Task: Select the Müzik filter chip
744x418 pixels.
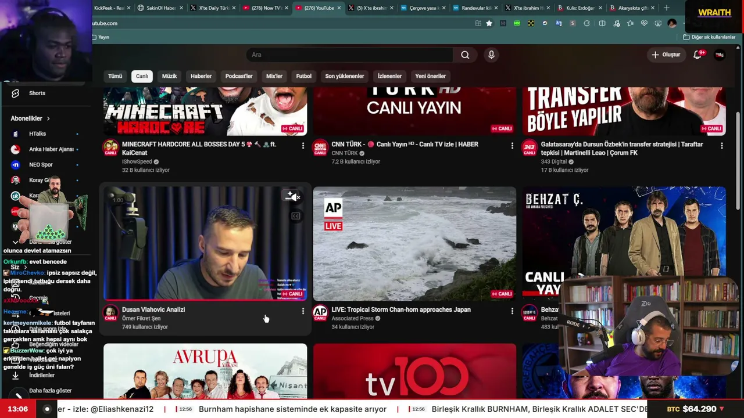Action: click(169, 76)
